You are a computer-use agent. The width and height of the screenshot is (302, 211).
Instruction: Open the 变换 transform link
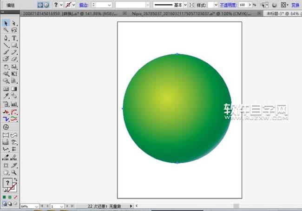(295, 5)
